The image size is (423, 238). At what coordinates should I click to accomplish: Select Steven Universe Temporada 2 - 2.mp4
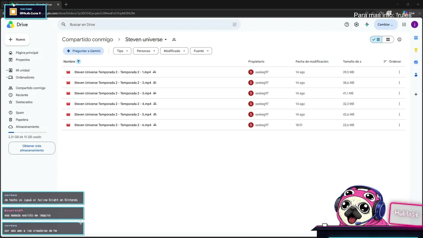point(233,83)
